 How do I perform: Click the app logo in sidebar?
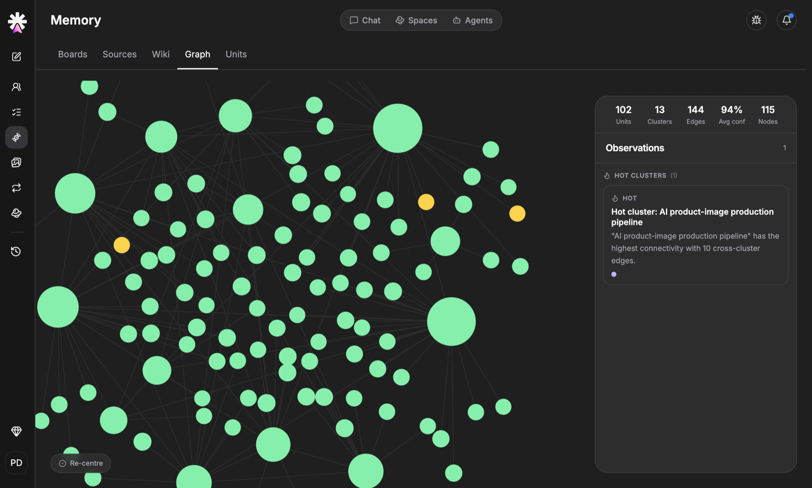(17, 22)
